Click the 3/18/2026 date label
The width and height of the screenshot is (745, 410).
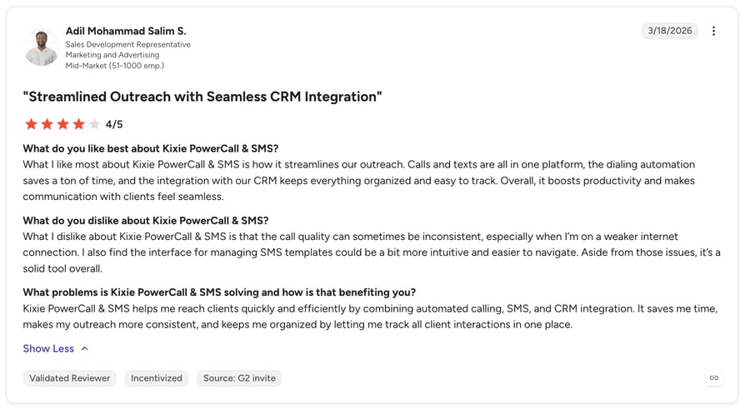click(670, 30)
